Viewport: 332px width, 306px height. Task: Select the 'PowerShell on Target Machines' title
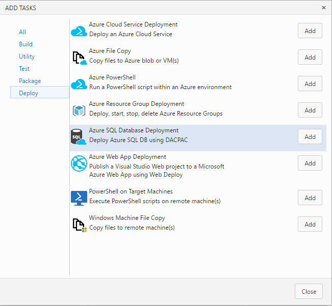[131, 191]
